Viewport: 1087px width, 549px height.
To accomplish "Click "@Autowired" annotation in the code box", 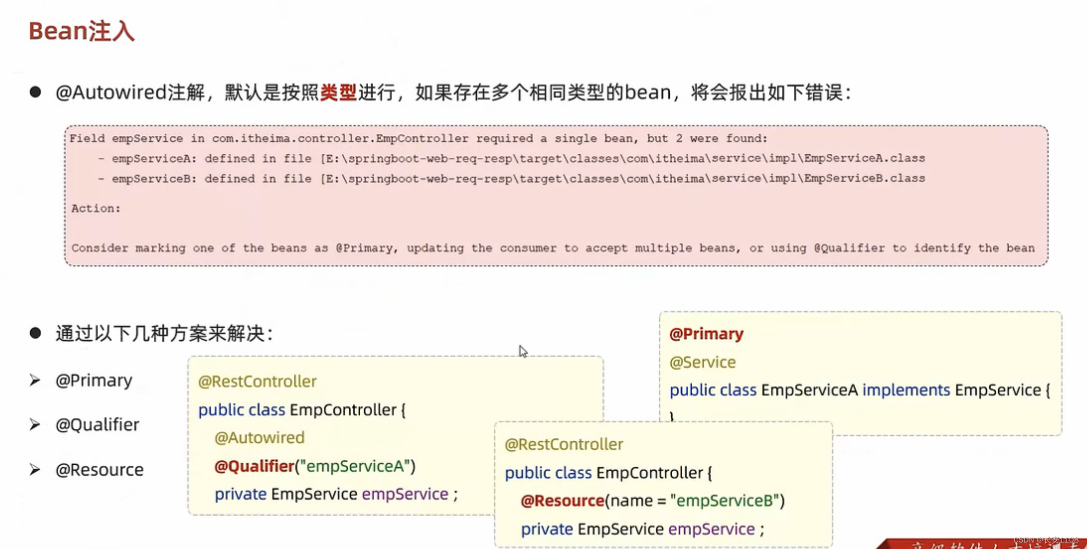I will point(259,437).
